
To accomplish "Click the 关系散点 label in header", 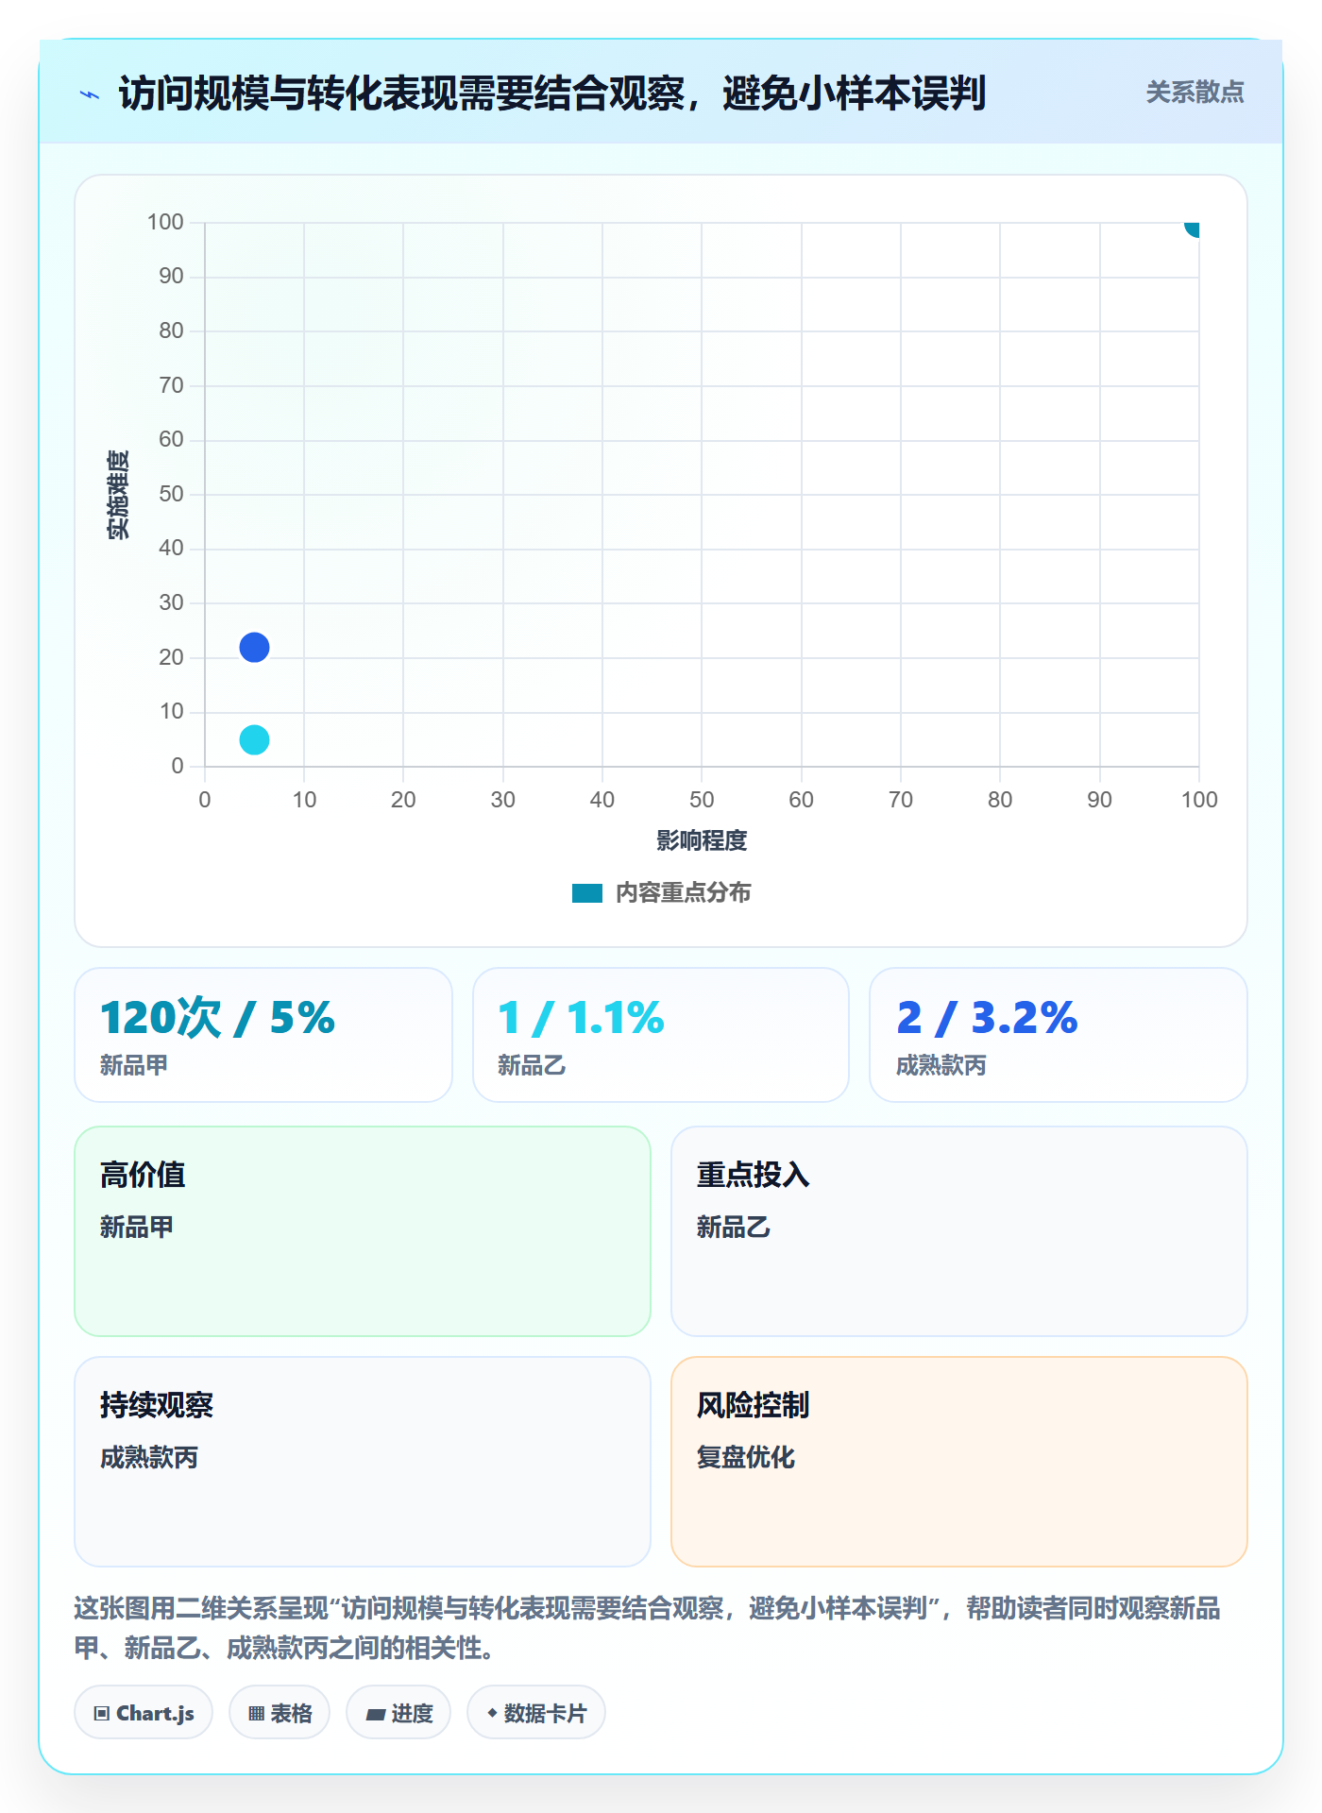I will coord(1195,93).
